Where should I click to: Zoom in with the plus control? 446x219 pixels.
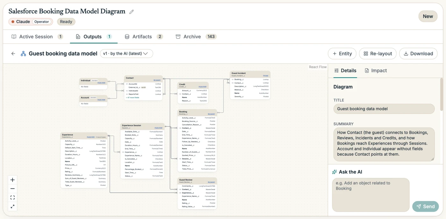point(12,180)
